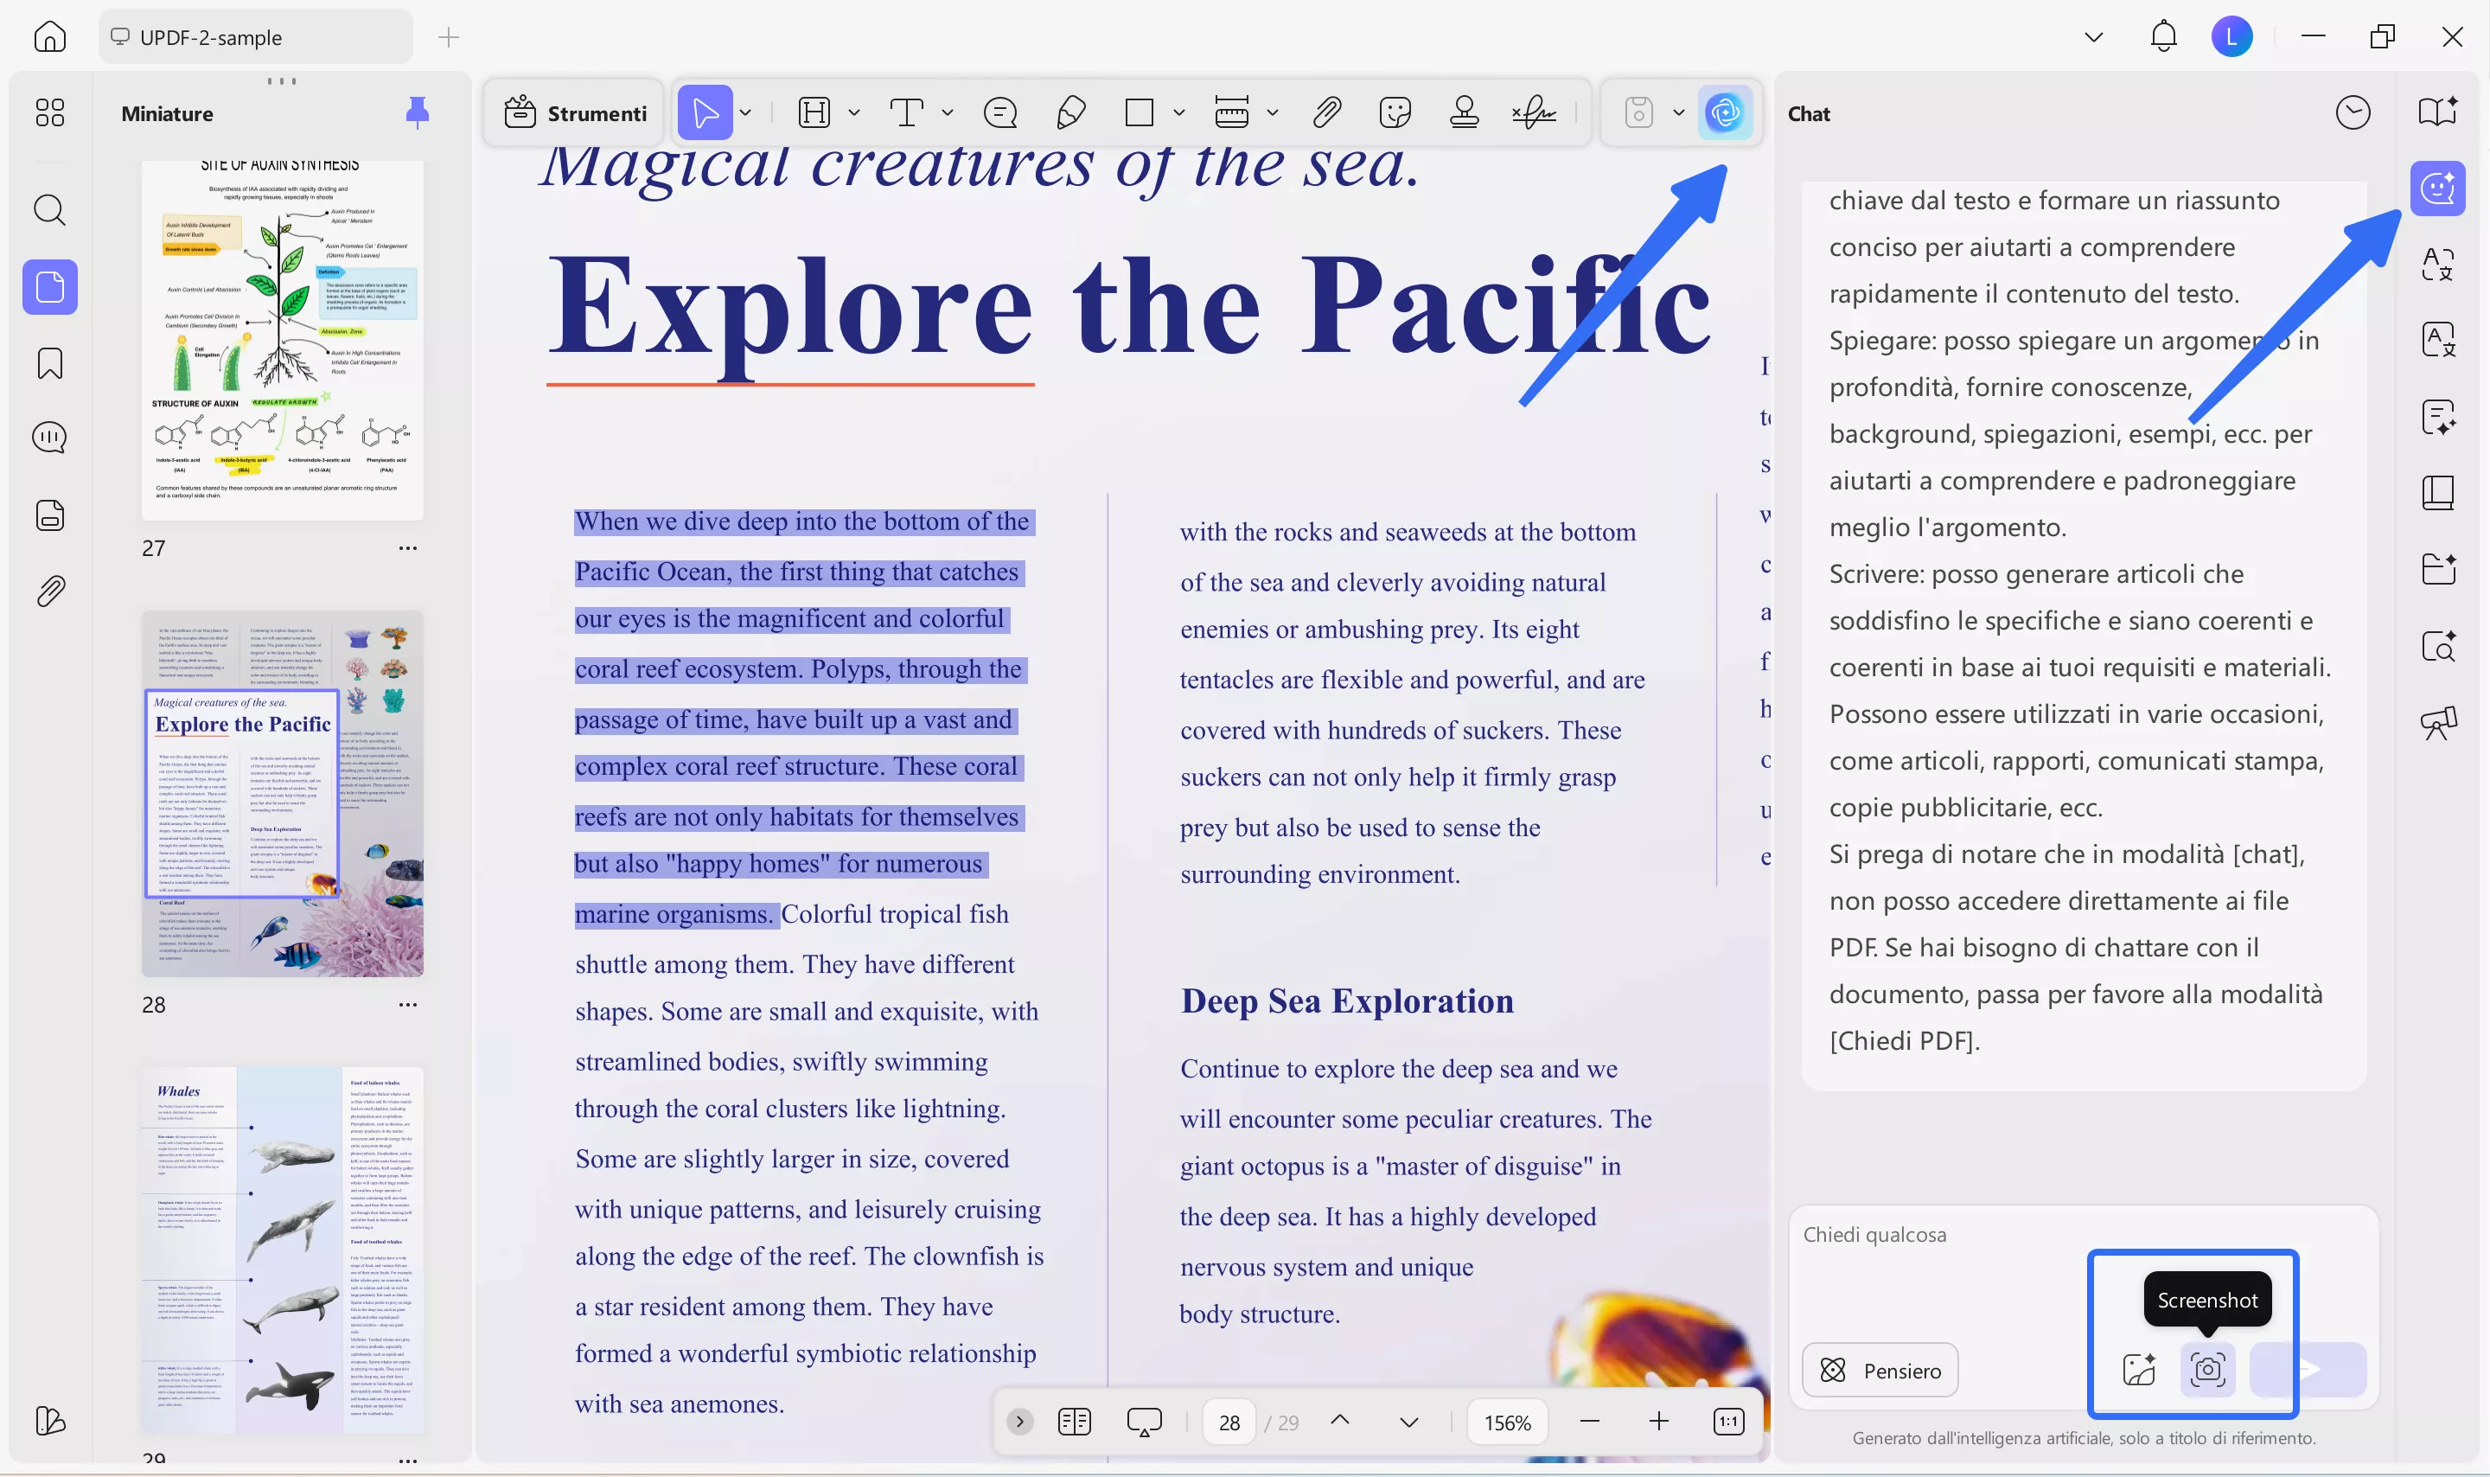This screenshot has height=1477, width=2490.
Task: Select the signature tool icon
Action: tap(1533, 112)
